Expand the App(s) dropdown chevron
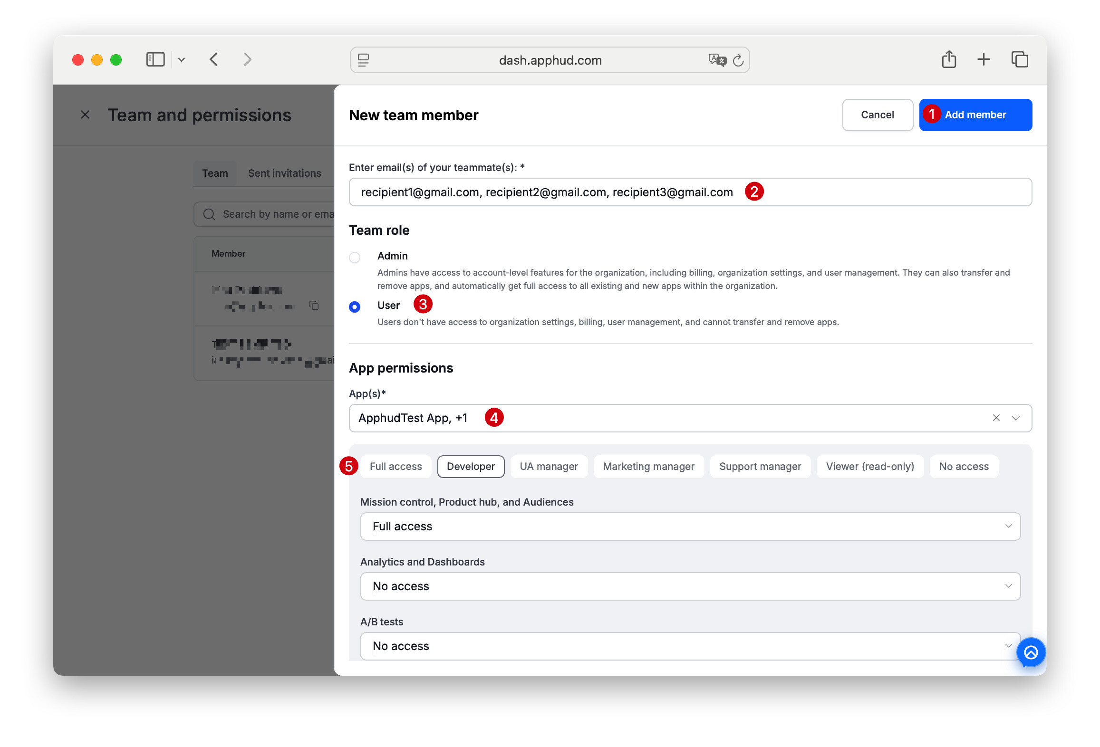The height and width of the screenshot is (747, 1100). click(x=1016, y=418)
